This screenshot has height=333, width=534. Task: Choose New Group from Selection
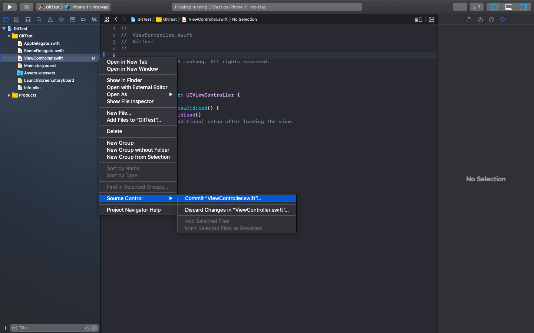click(x=138, y=157)
